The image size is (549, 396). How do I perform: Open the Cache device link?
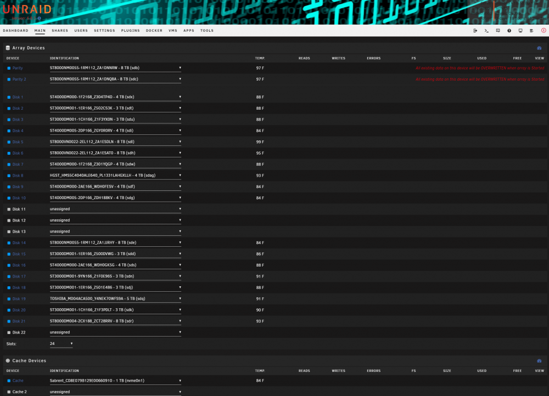click(x=18, y=381)
